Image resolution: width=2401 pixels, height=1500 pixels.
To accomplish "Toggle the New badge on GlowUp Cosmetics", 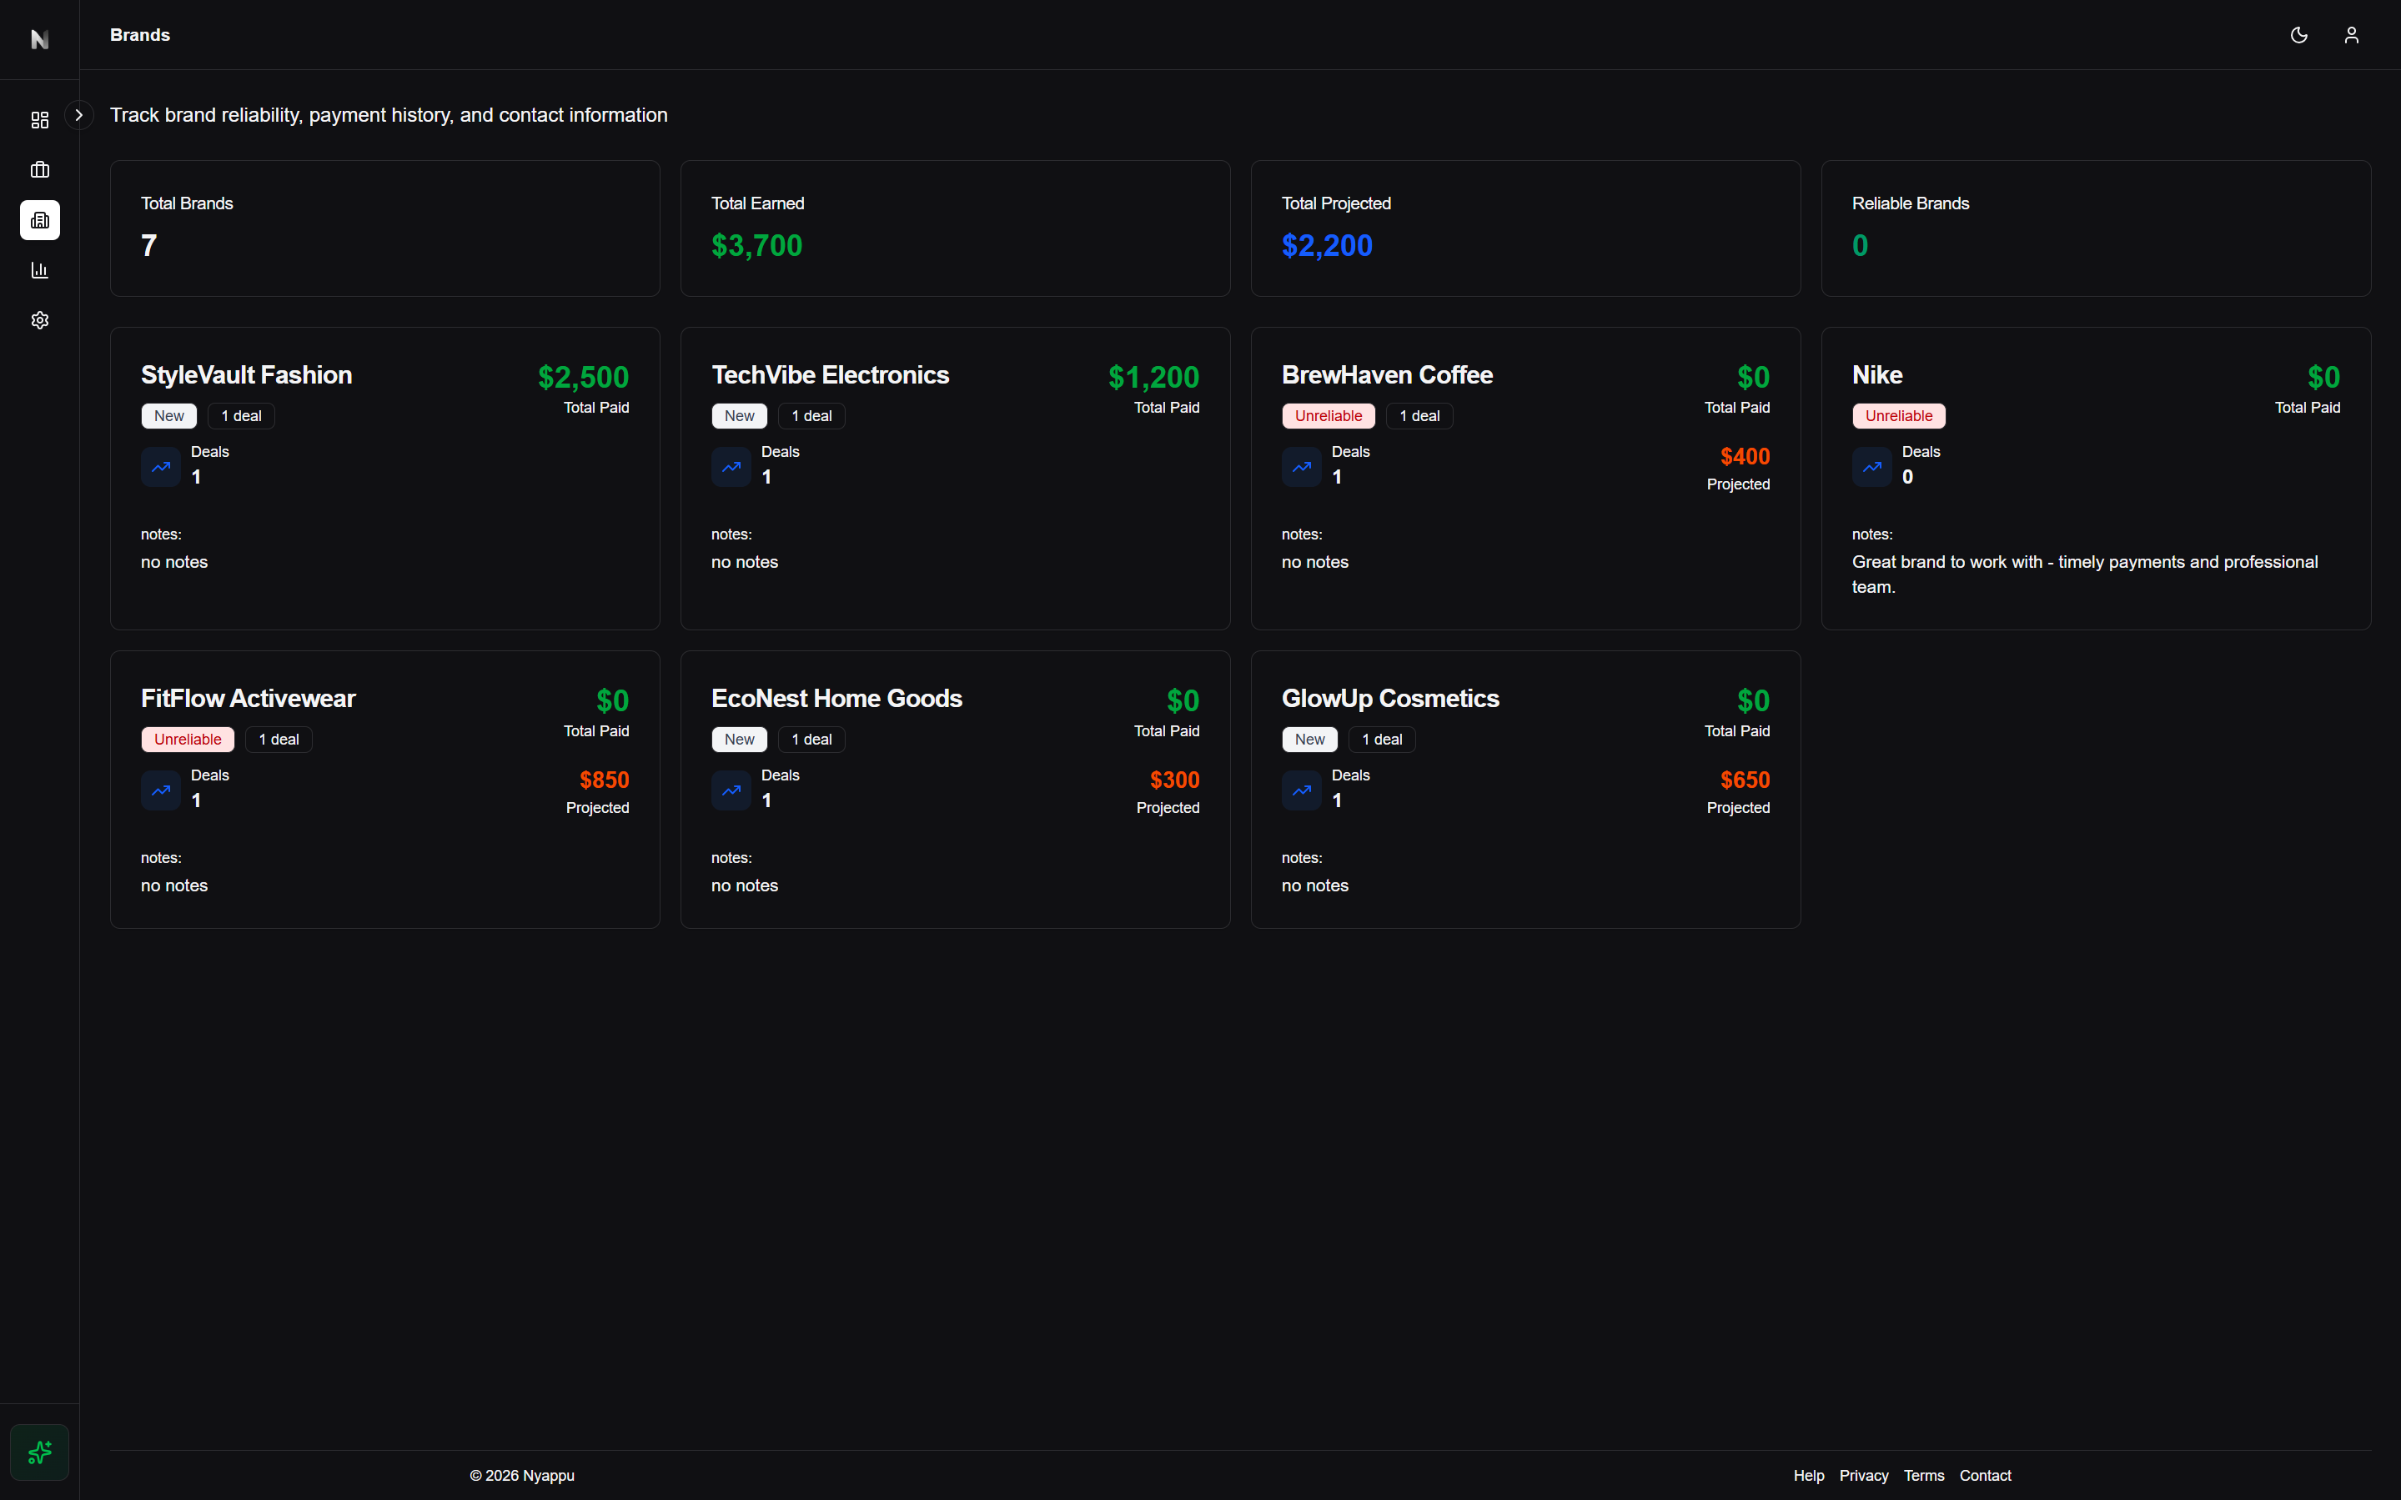I will click(x=1308, y=739).
